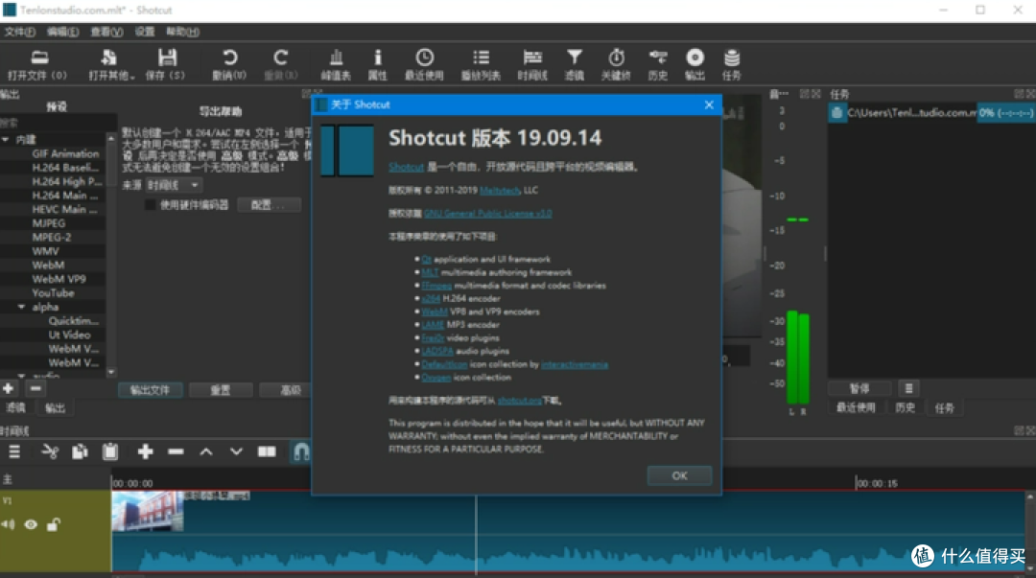This screenshot has height=578, width=1036.
Task: Enable the use hardware encoder checkbox
Action: click(151, 205)
